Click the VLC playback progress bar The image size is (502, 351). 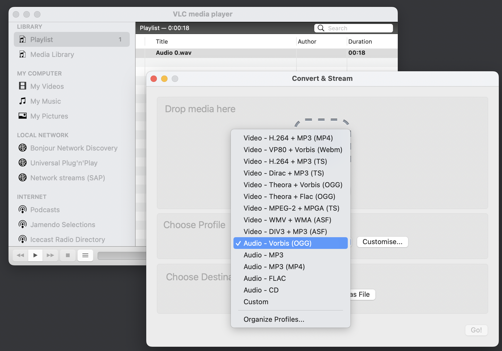[x=122, y=256]
